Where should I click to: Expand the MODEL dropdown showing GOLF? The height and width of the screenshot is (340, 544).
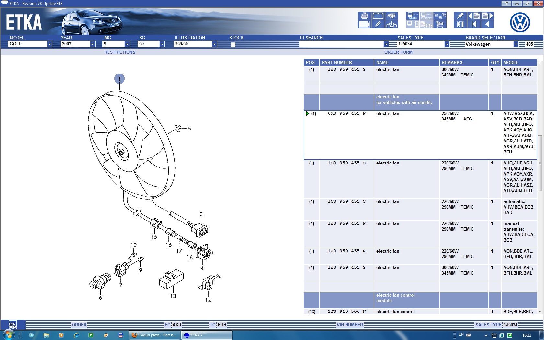(x=50, y=44)
